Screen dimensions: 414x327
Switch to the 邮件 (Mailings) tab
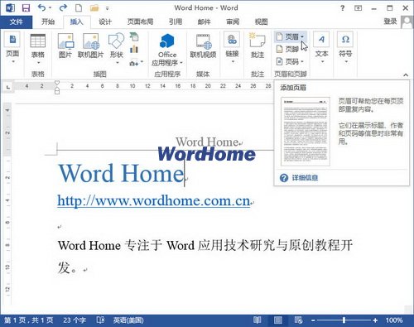[x=204, y=22]
